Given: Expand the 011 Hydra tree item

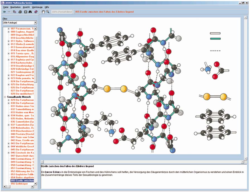Looking at the screenshot, I should point(9,41).
